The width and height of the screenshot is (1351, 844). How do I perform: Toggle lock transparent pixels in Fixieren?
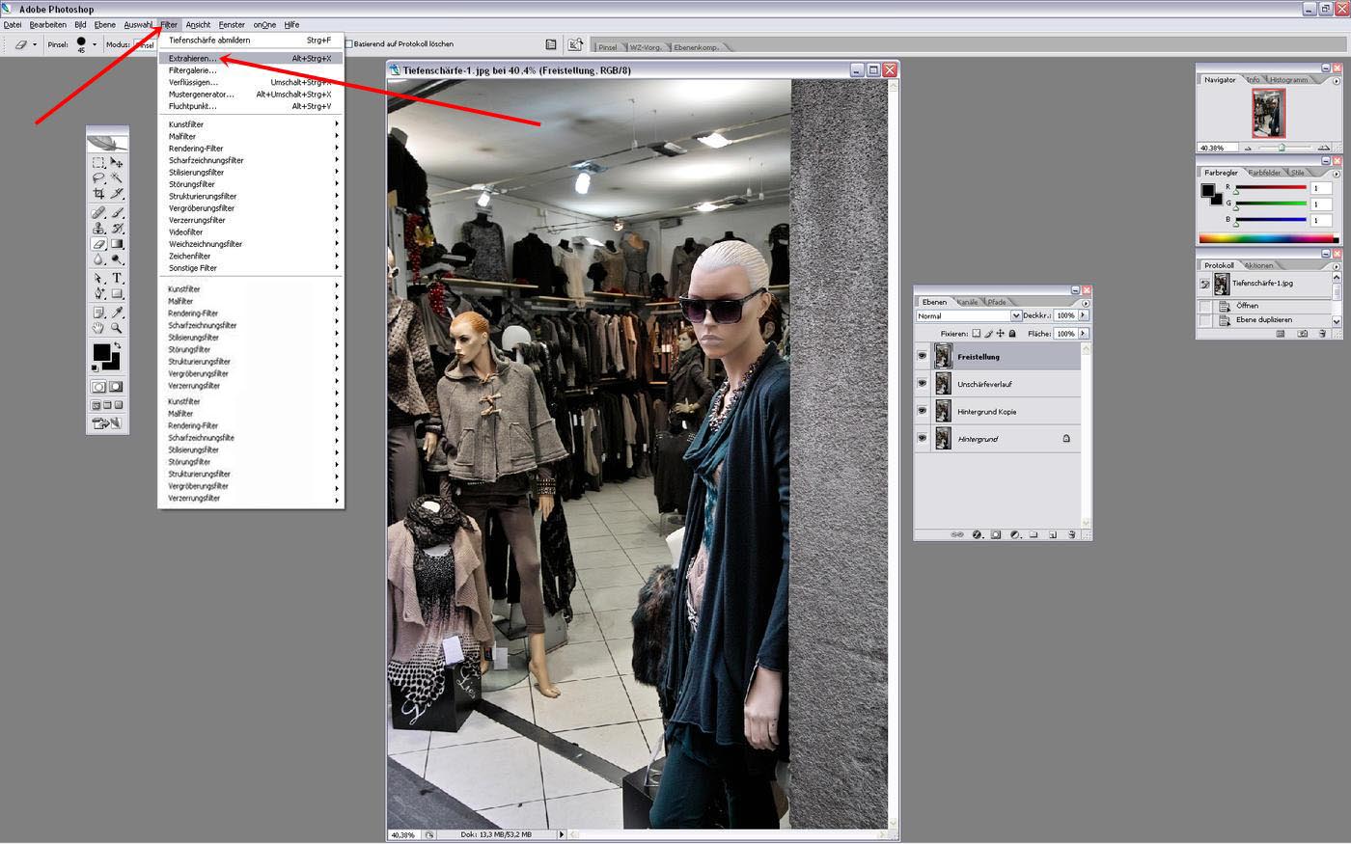[976, 334]
